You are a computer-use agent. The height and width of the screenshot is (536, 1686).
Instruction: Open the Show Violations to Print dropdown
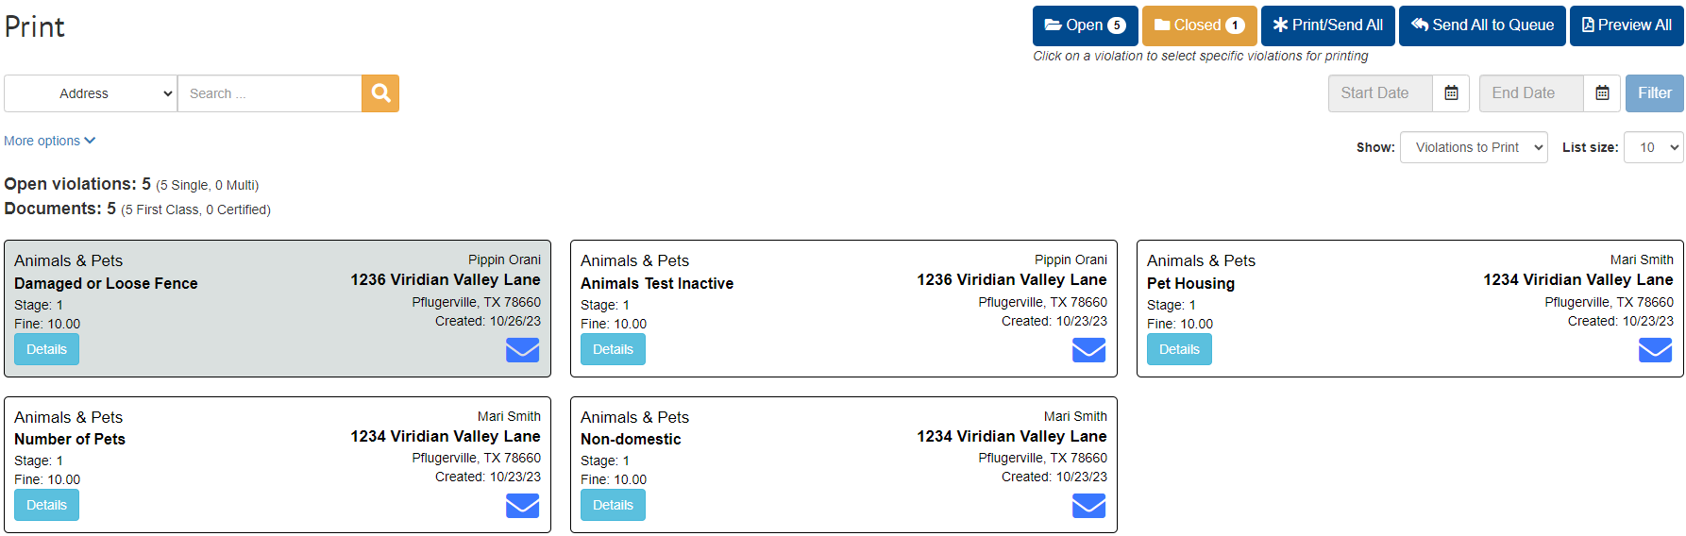1474,147
